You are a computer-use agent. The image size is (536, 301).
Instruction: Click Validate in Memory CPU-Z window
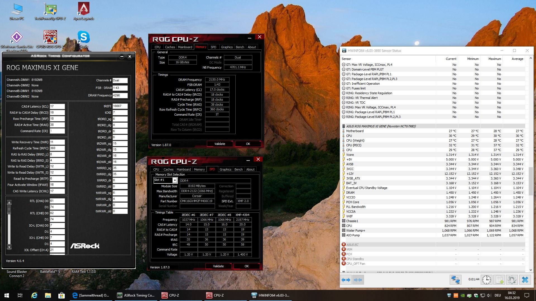(x=220, y=144)
